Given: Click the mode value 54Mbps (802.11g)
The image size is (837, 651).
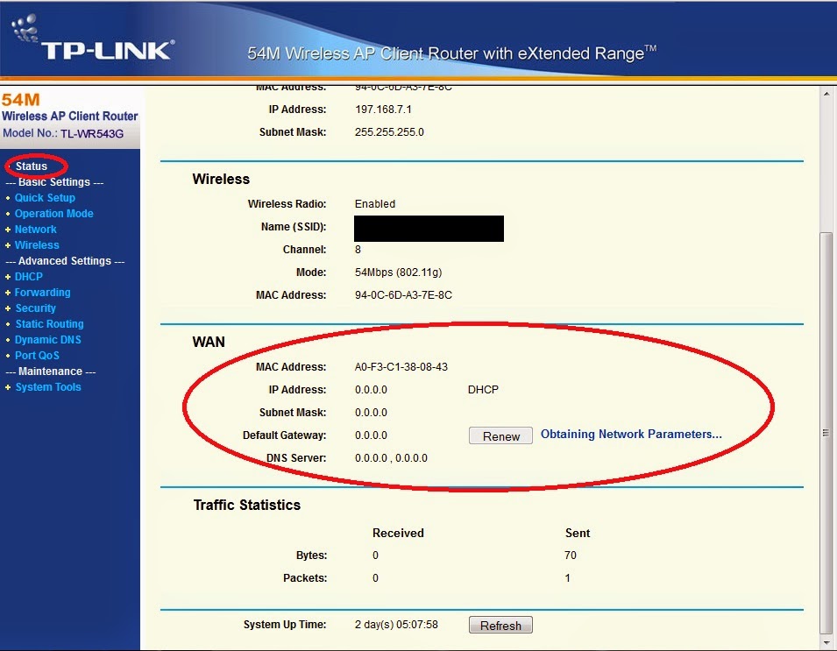Looking at the screenshot, I should (x=398, y=272).
